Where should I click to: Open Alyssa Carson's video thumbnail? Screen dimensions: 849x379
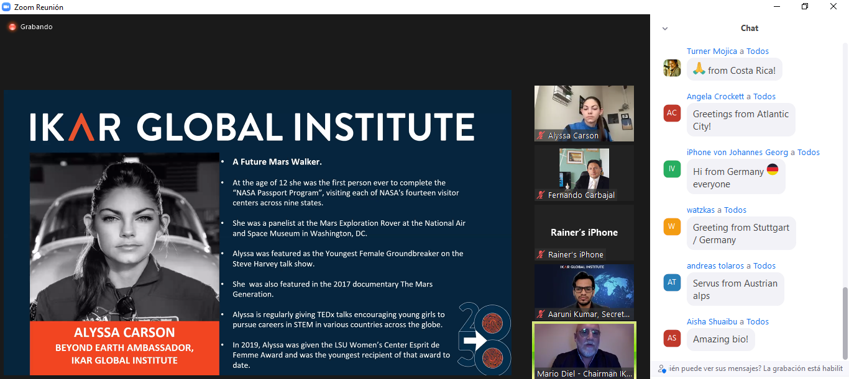click(x=584, y=114)
